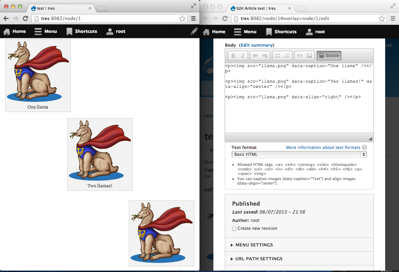
Task: Open root user menu in left window
Action: click(116, 31)
